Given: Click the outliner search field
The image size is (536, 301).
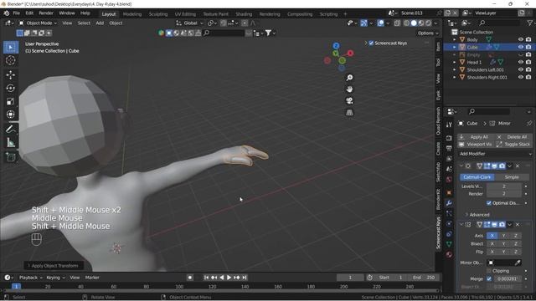Looking at the screenshot, I should coord(500,23).
